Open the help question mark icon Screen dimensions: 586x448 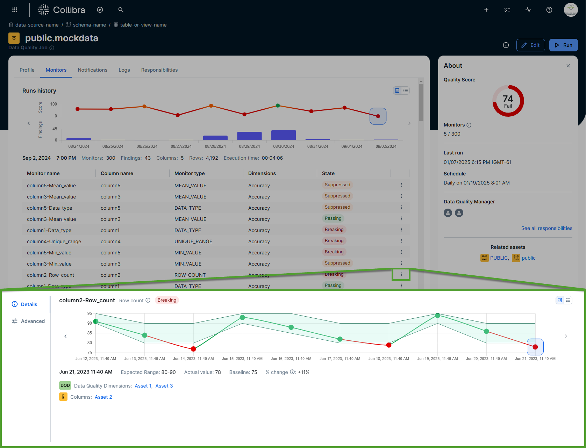tap(549, 10)
